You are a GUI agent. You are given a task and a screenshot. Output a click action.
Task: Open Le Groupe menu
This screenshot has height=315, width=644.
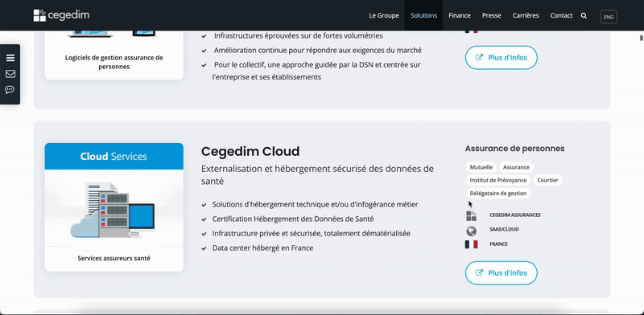coord(384,15)
